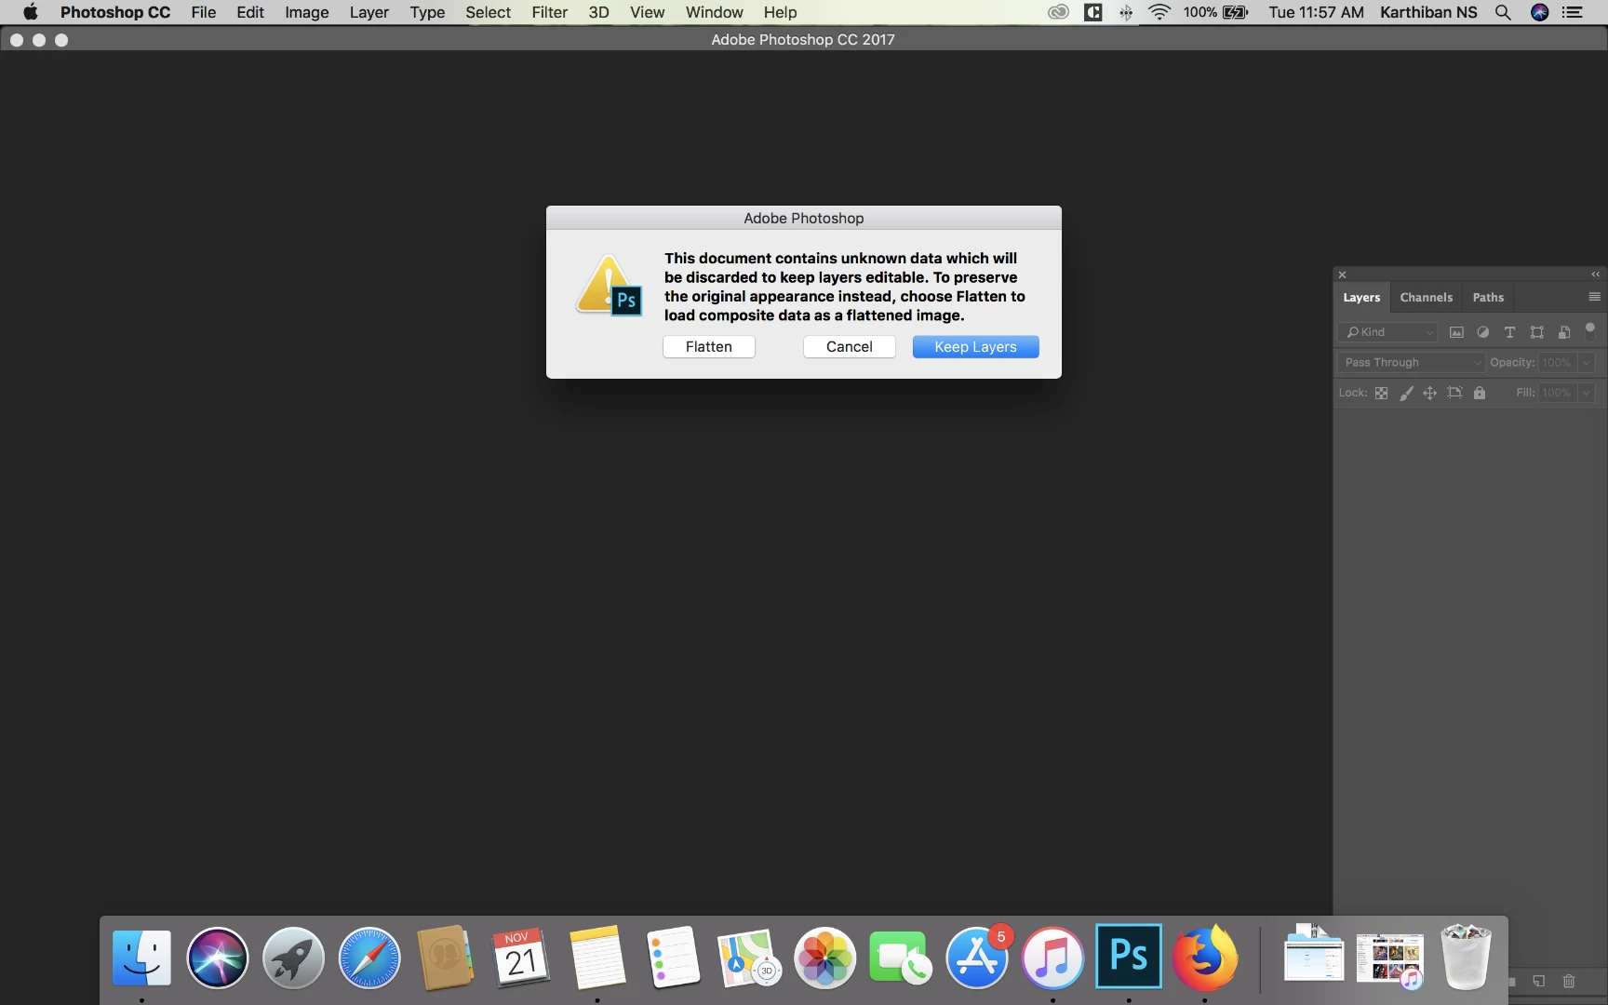Open Firefox from the dock
The image size is (1608, 1005).
tap(1205, 958)
